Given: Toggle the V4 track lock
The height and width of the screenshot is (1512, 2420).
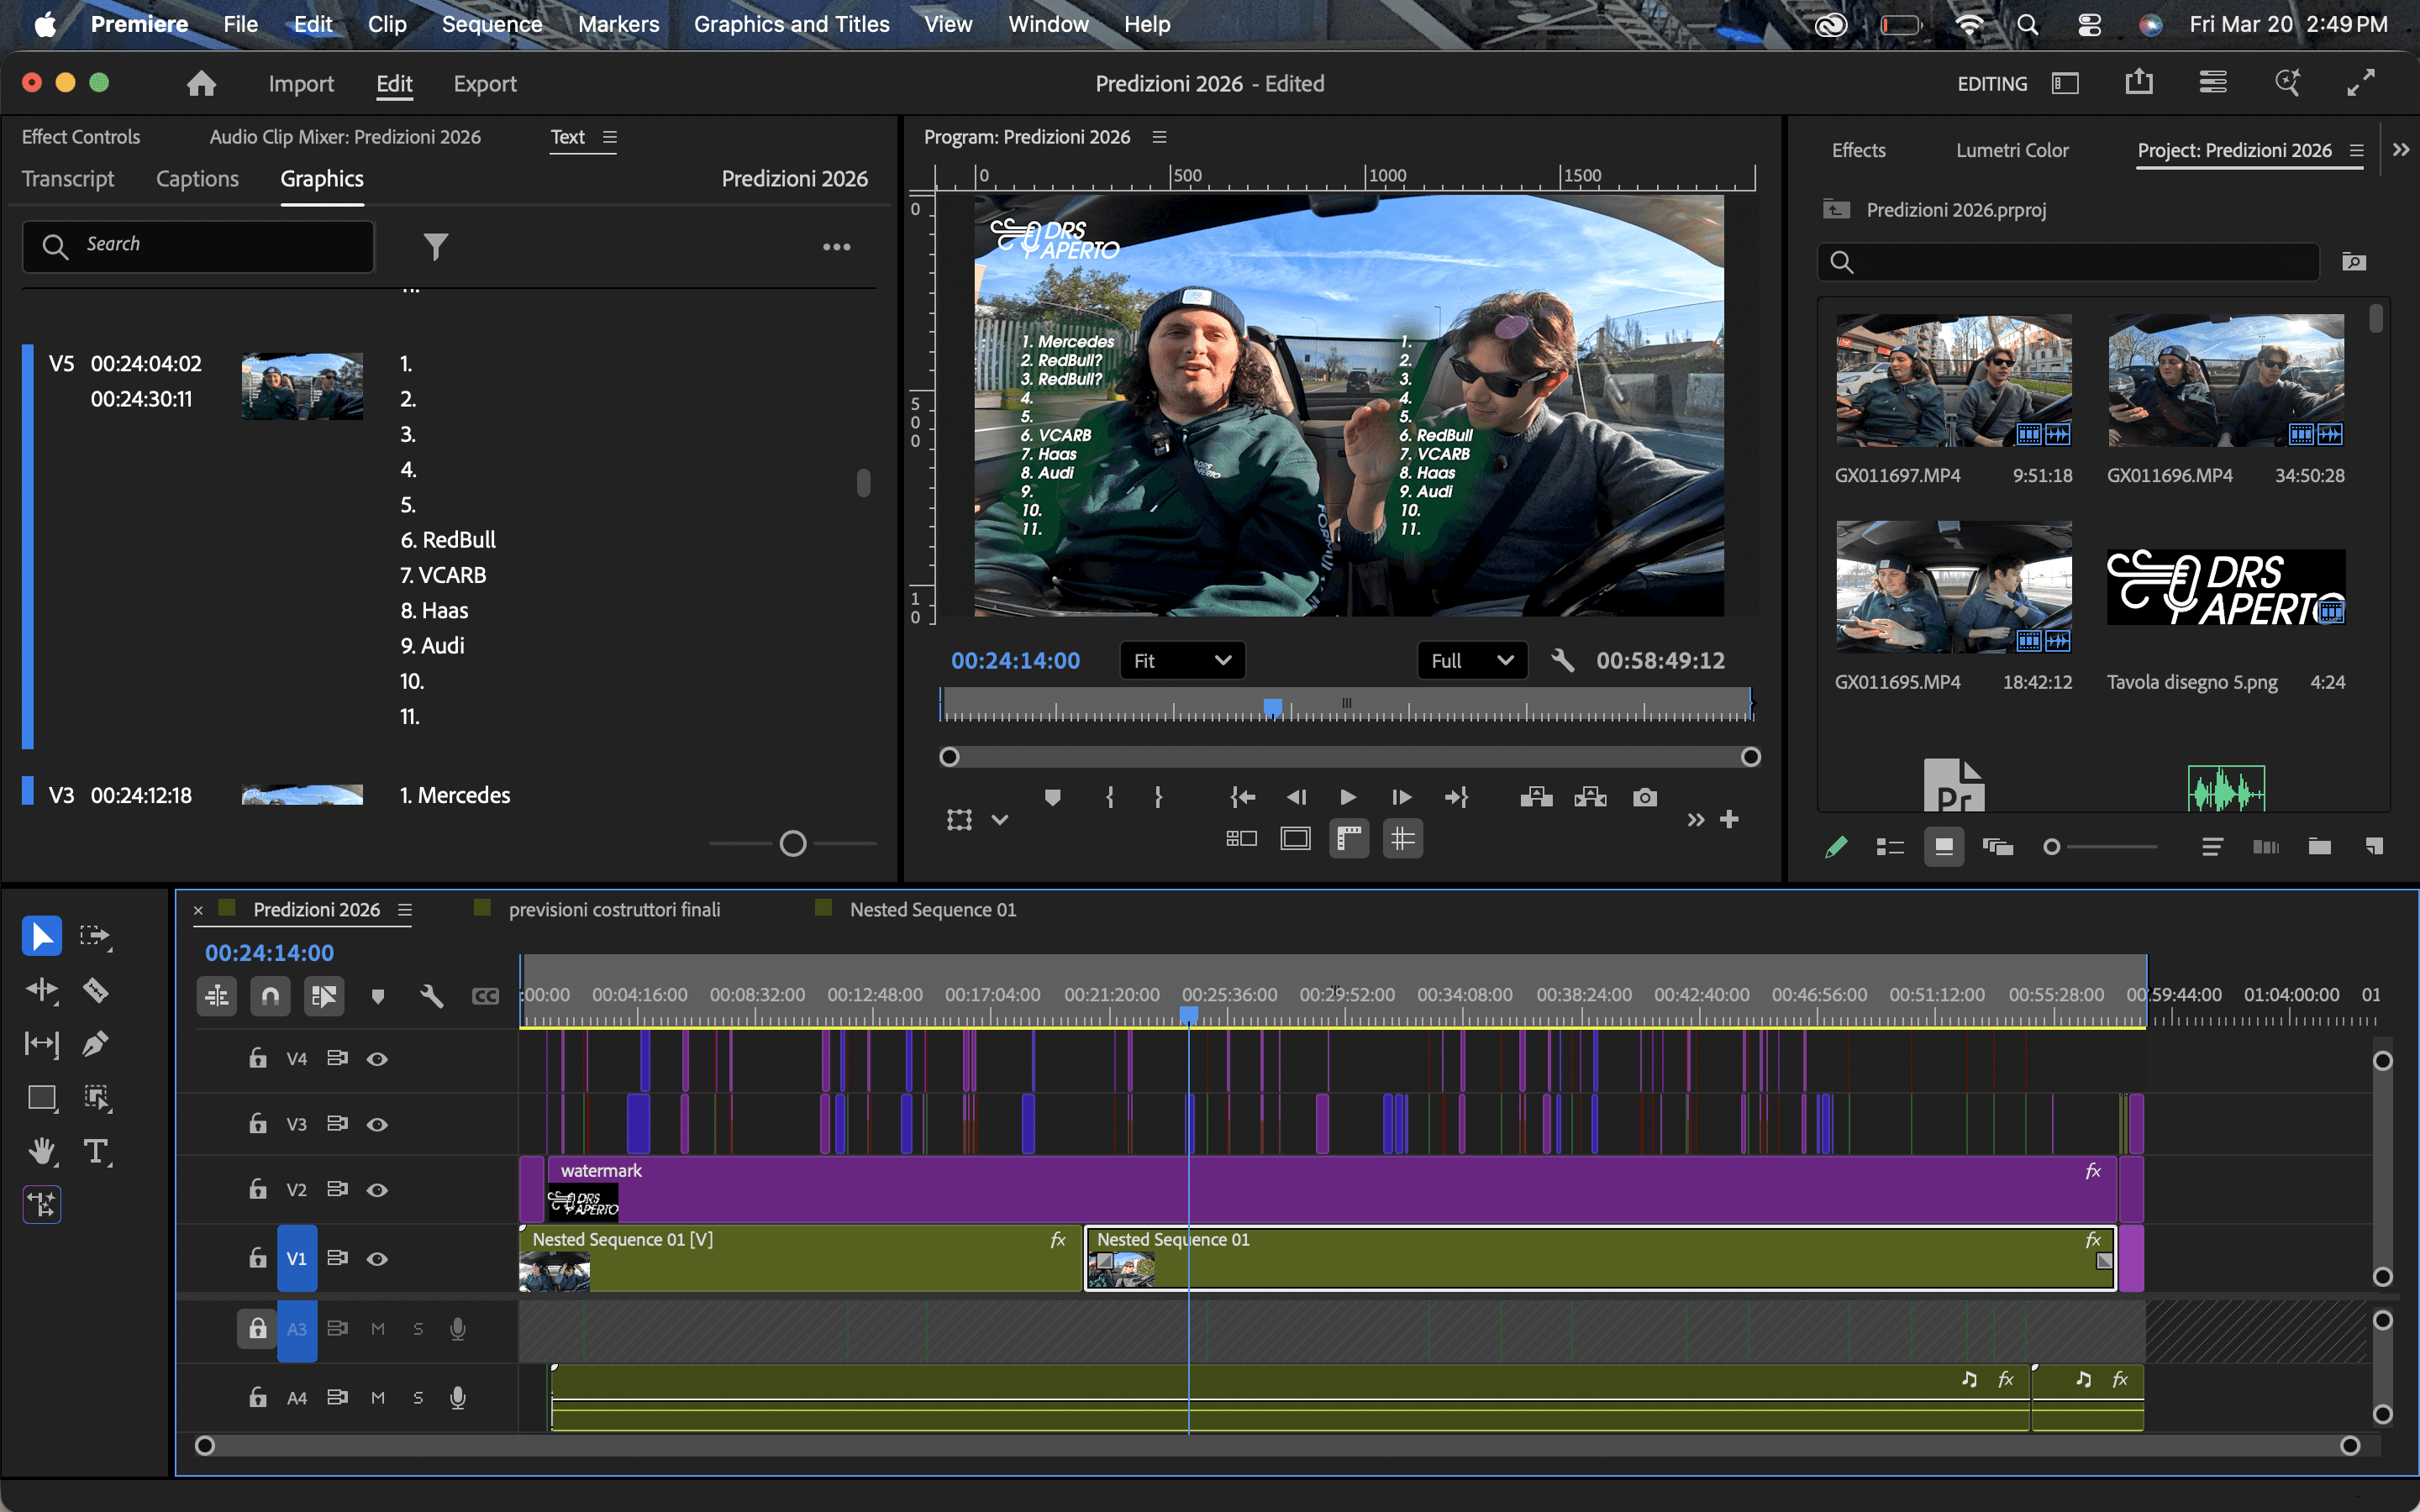Looking at the screenshot, I should (257, 1058).
